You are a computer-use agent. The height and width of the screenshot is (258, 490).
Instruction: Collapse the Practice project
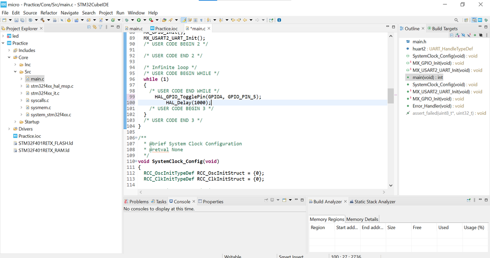click(x=3, y=43)
